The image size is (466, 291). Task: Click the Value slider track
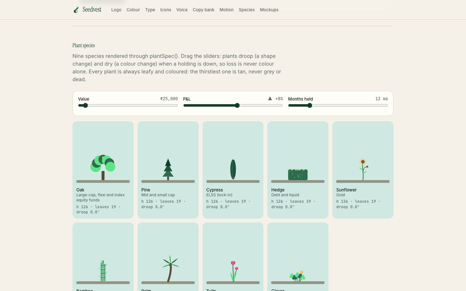pos(128,105)
